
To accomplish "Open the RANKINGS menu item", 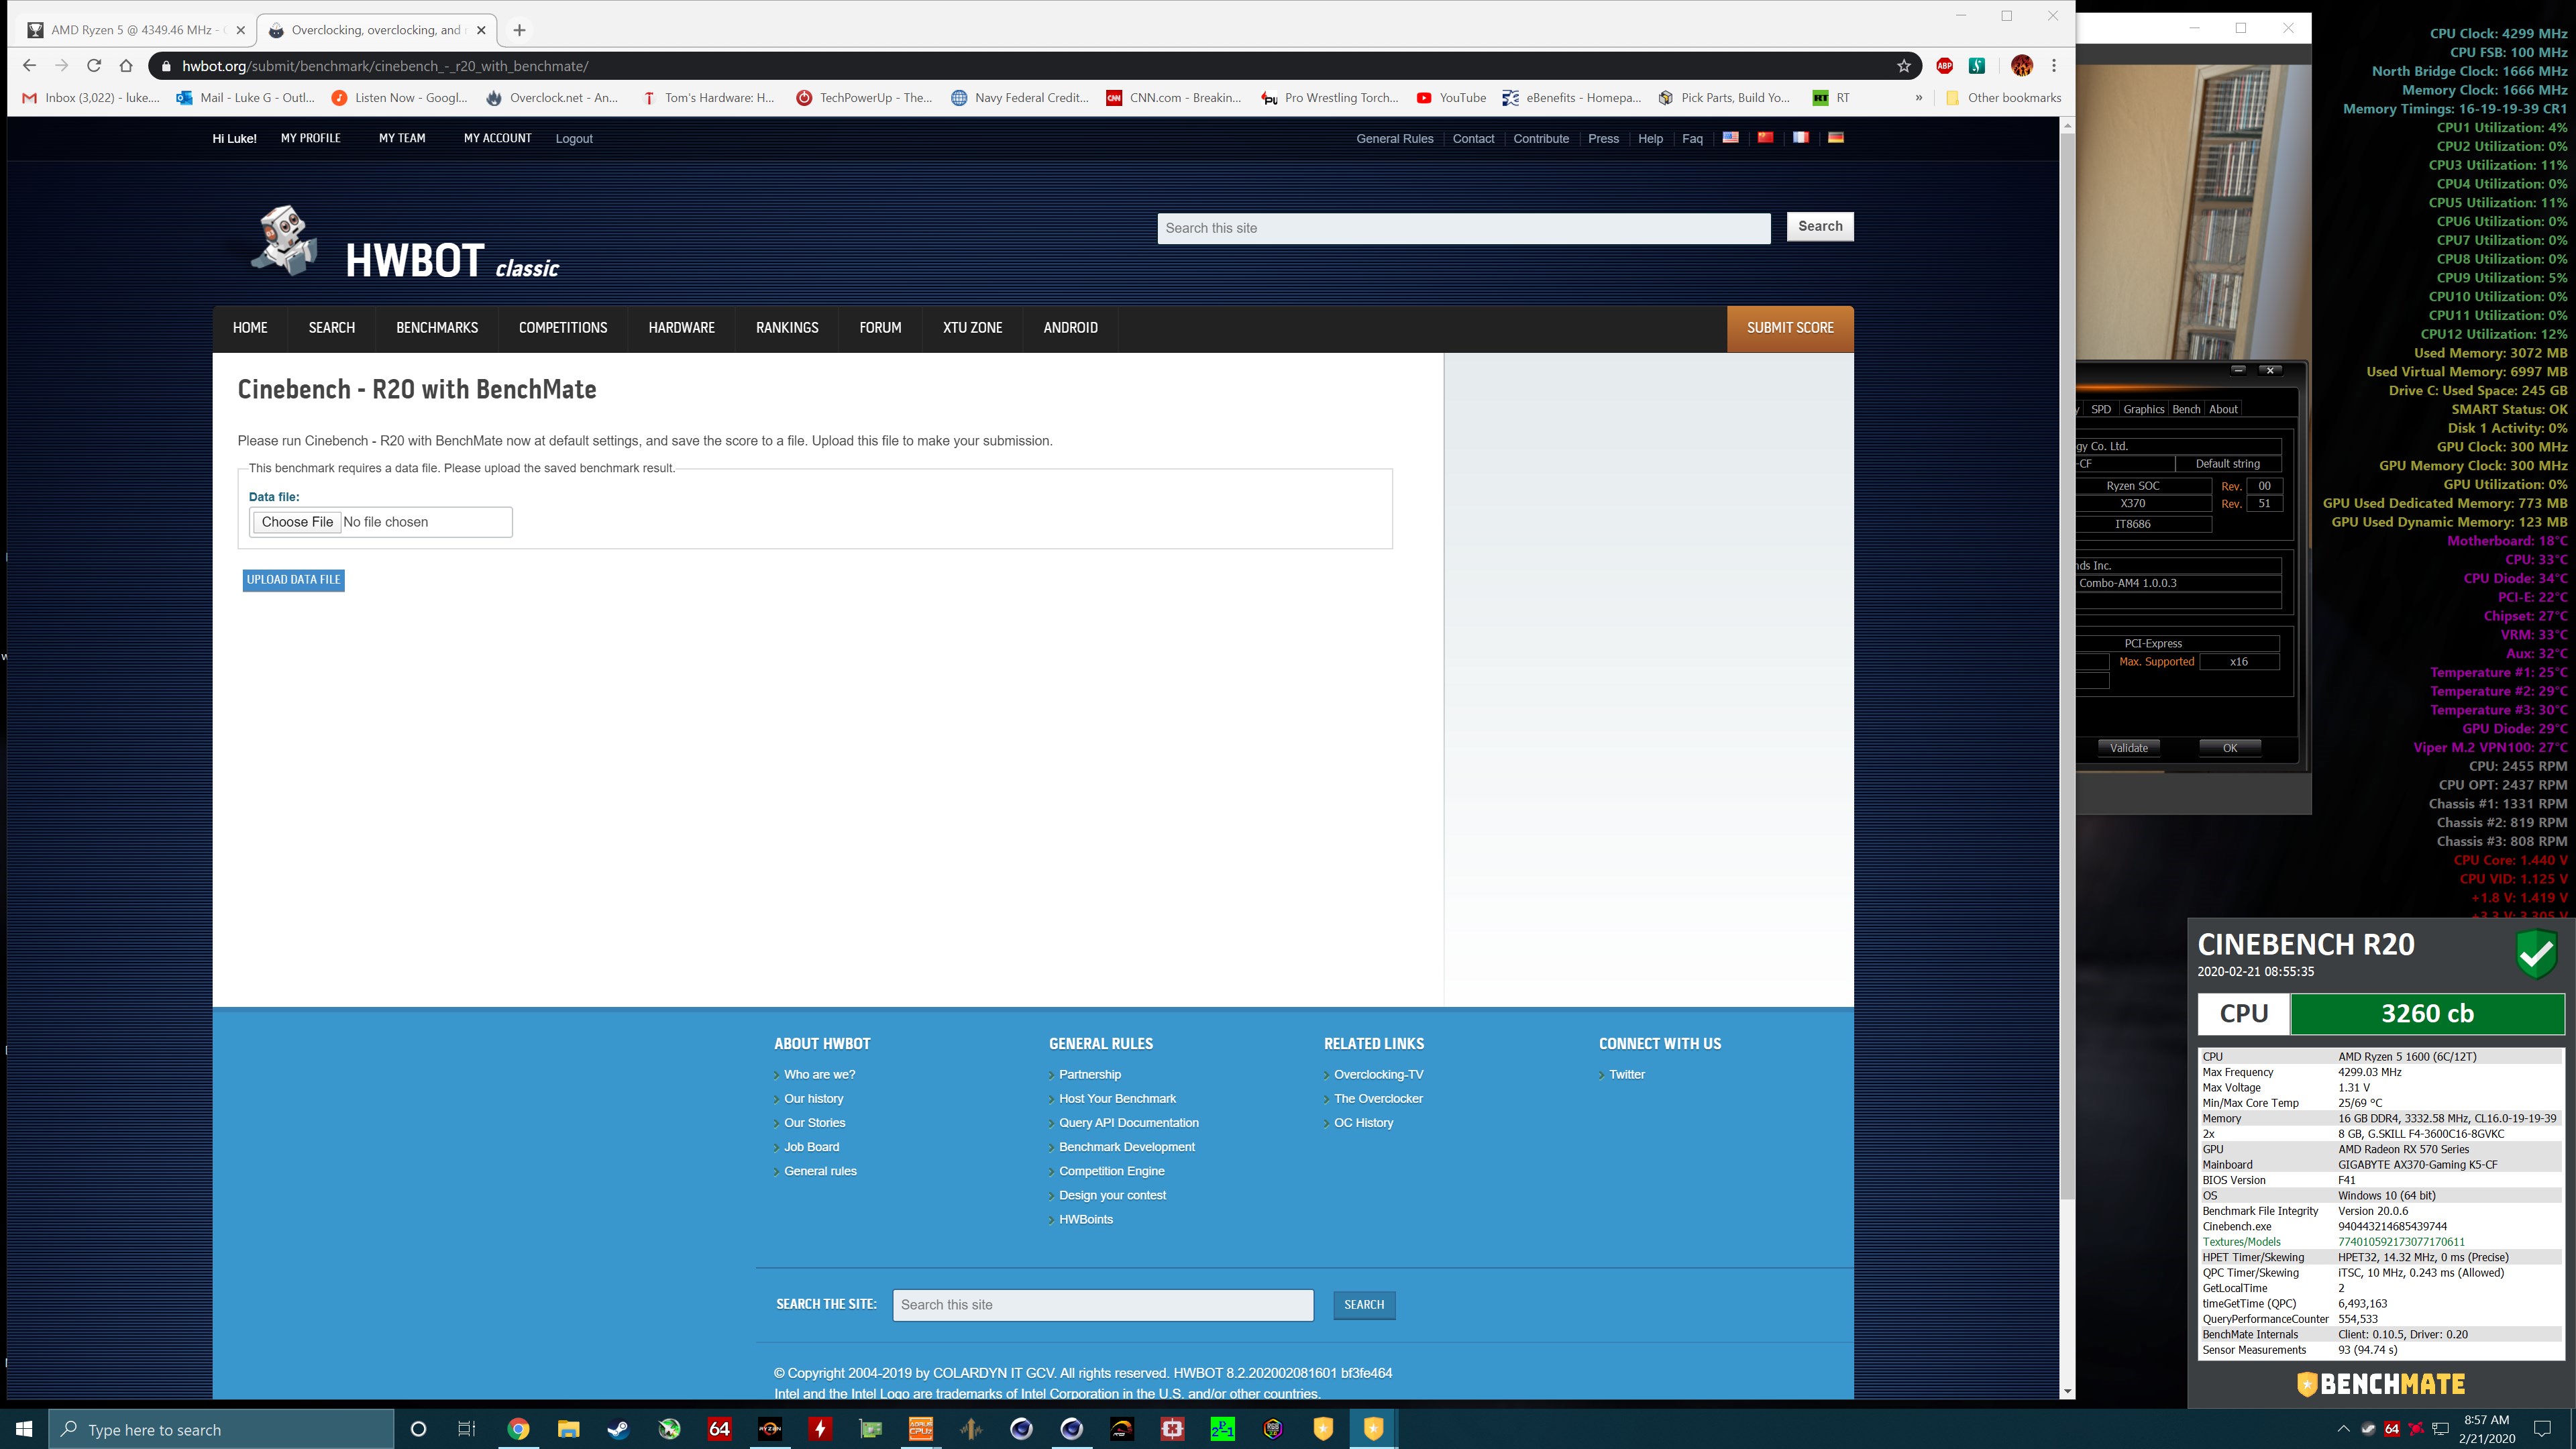I will pyautogui.click(x=787, y=328).
